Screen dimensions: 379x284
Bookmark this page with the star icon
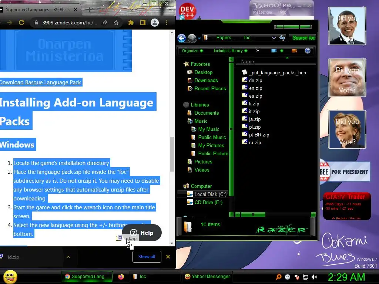tap(116, 23)
